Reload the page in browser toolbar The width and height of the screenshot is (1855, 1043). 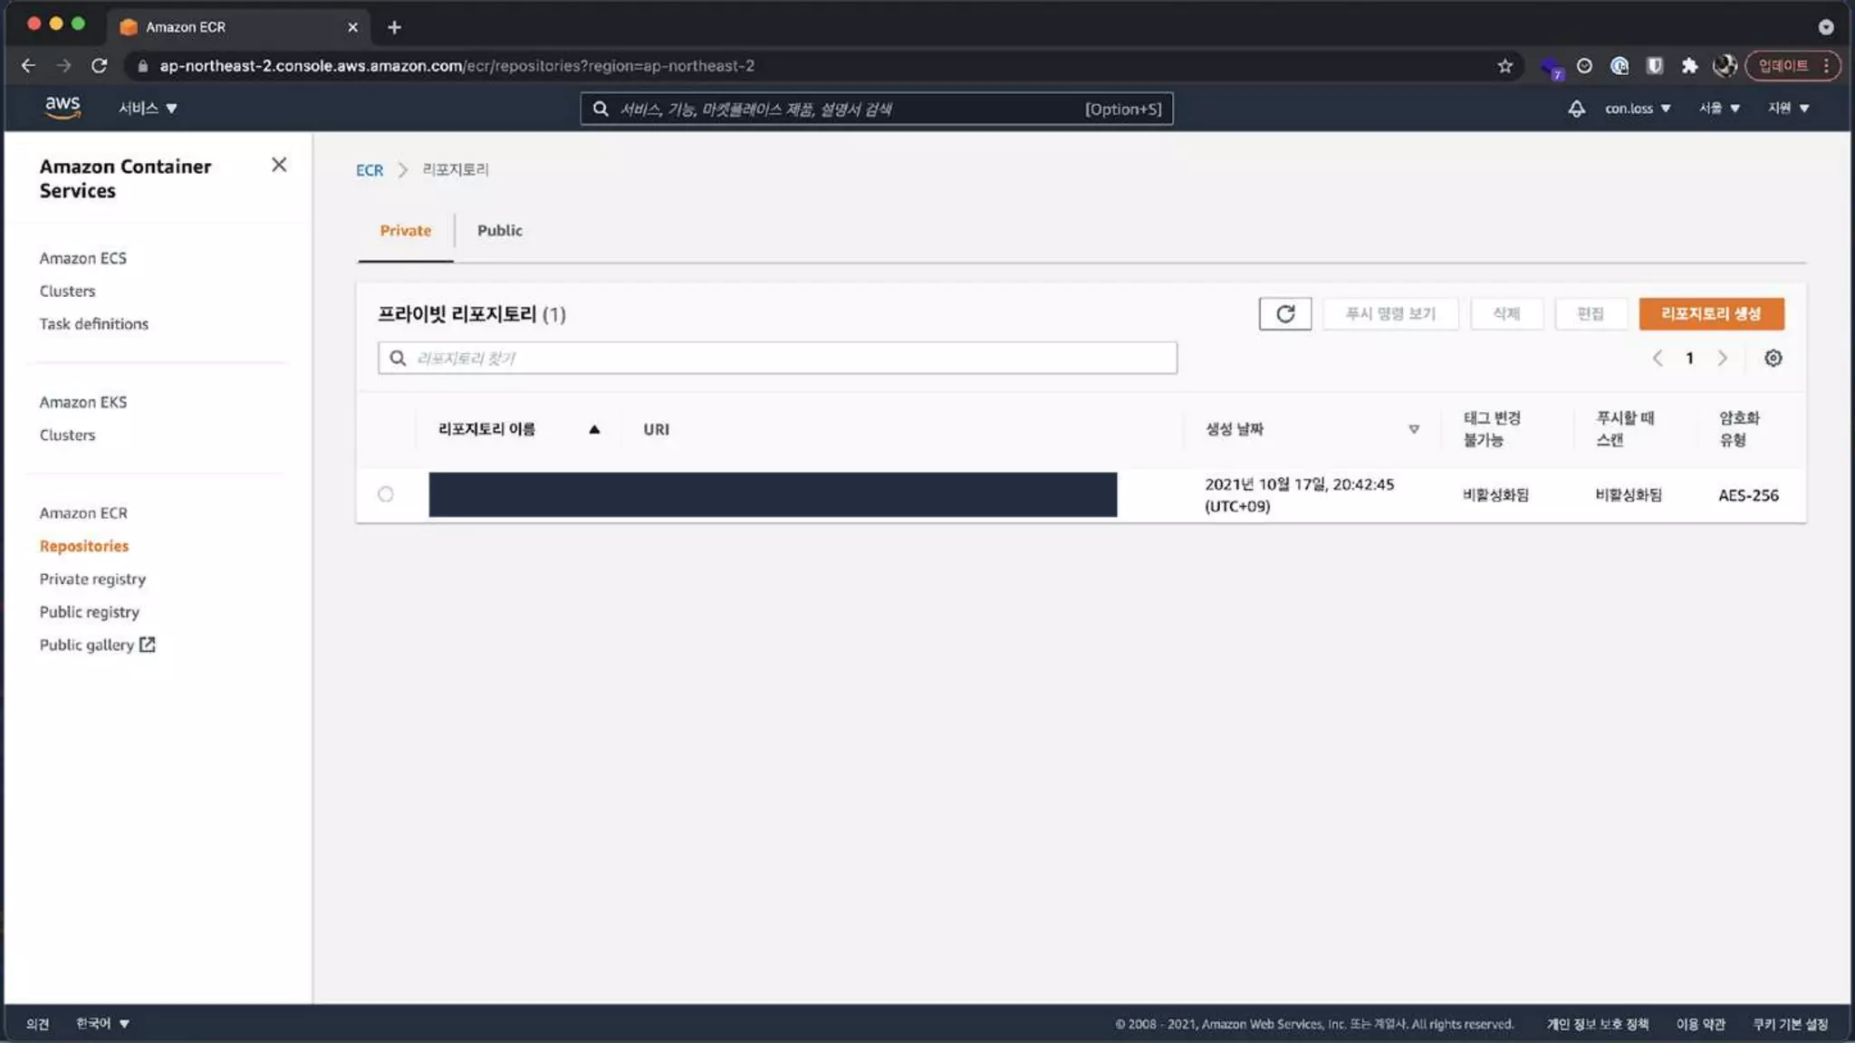coord(100,66)
